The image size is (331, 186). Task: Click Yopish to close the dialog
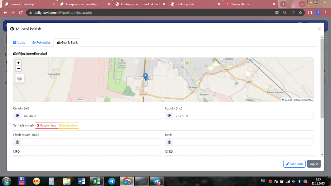point(314,164)
